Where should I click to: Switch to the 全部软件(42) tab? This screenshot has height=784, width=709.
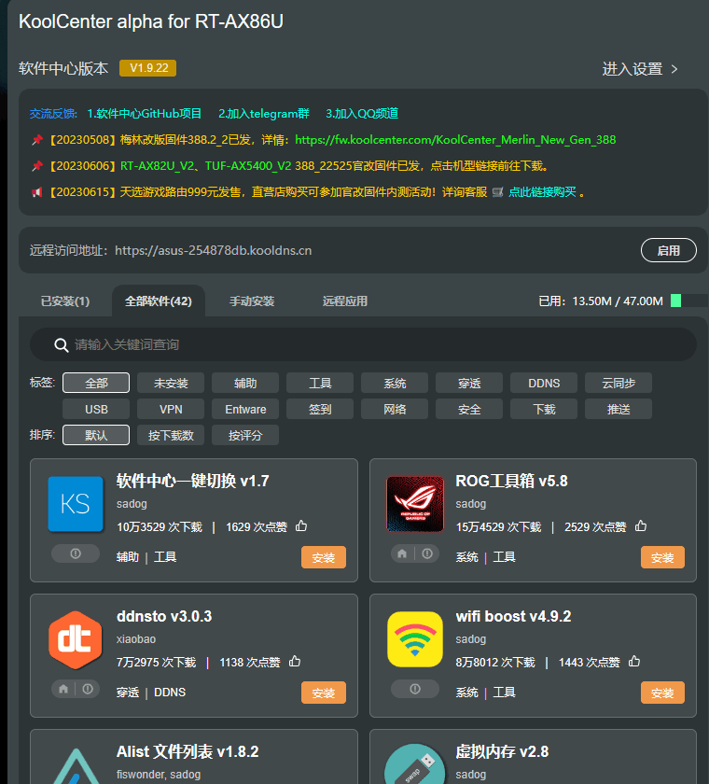pyautogui.click(x=159, y=301)
